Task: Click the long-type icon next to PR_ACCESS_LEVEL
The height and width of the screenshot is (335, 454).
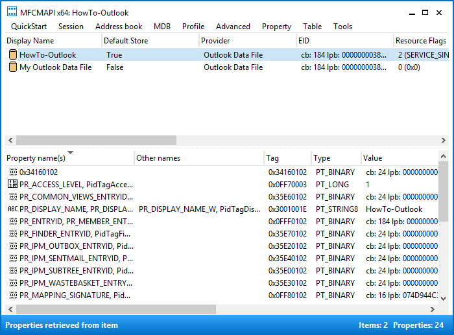Action: (x=13, y=184)
